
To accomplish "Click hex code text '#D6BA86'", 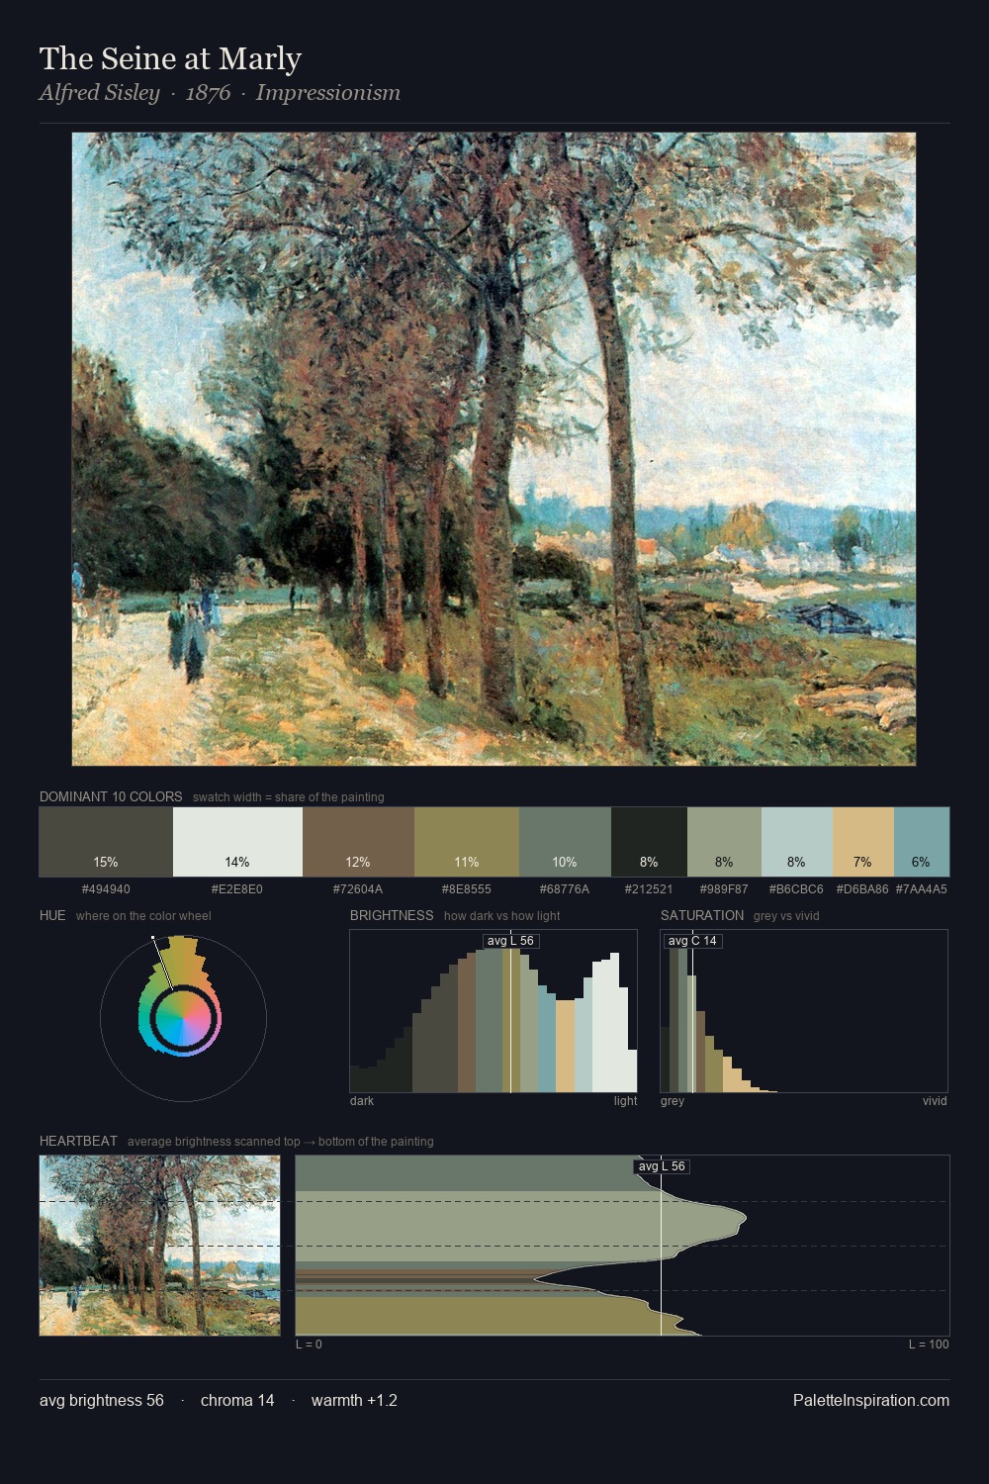I will (862, 889).
